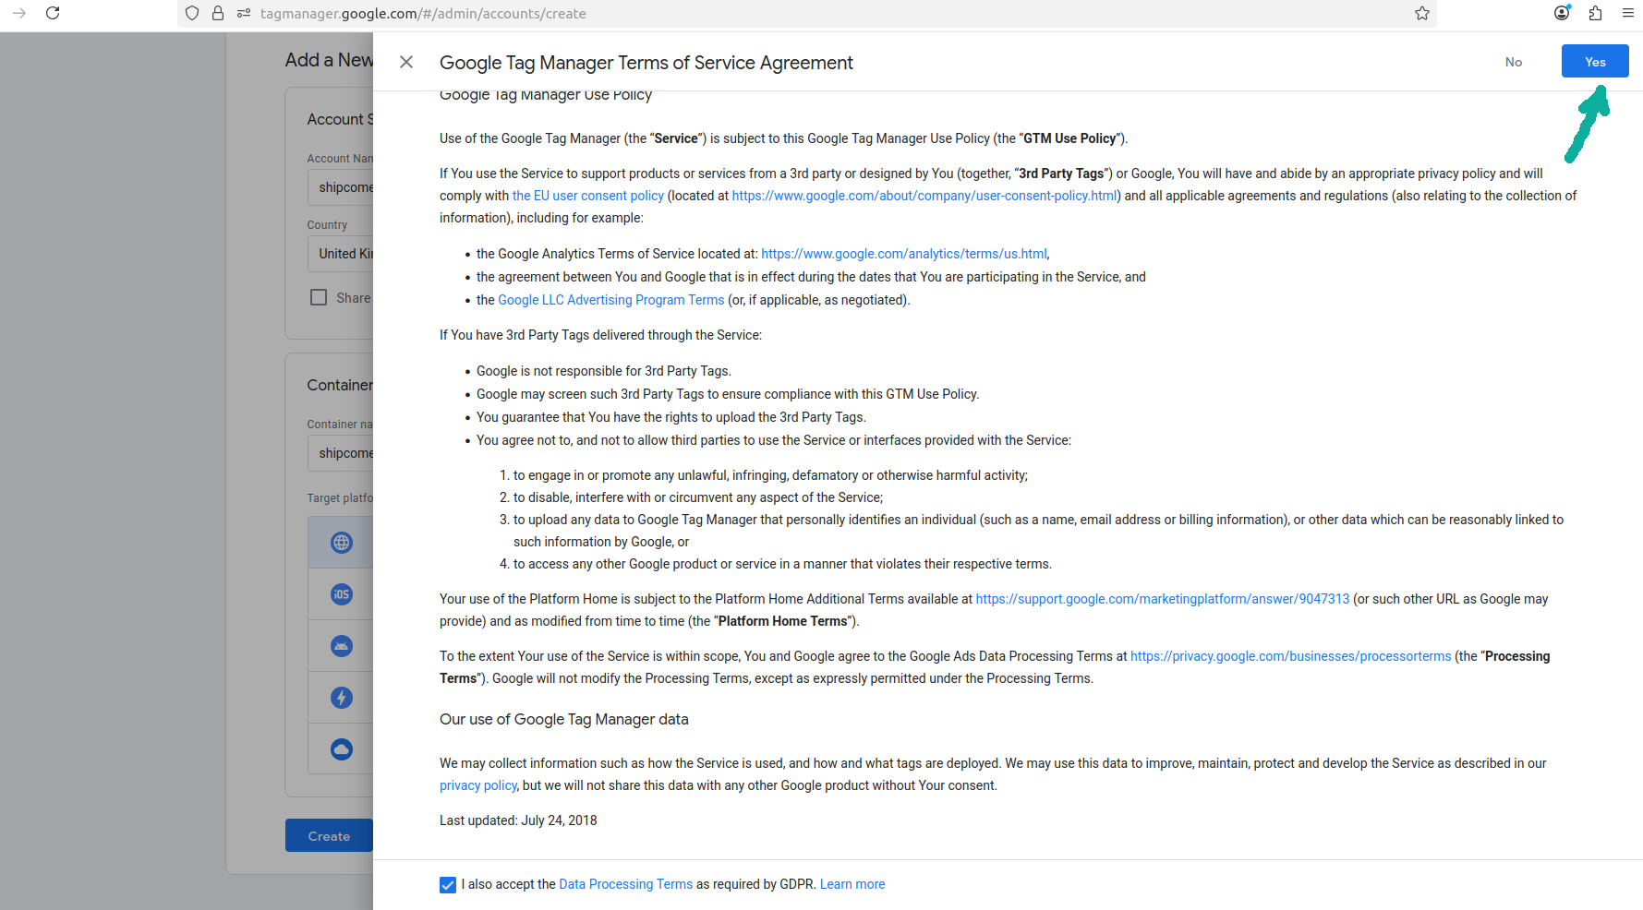Click the 'Our use of Google Tag Manager data' heading
1643x910 pixels.
[x=564, y=719]
